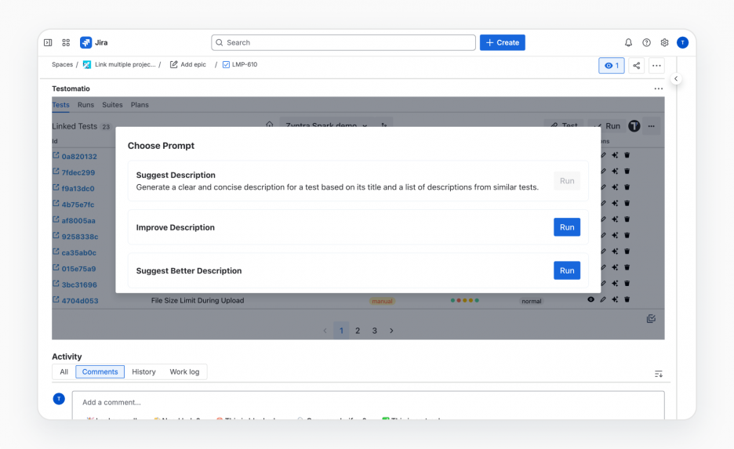Open the help question mark icon
This screenshot has height=449, width=734.
point(646,42)
